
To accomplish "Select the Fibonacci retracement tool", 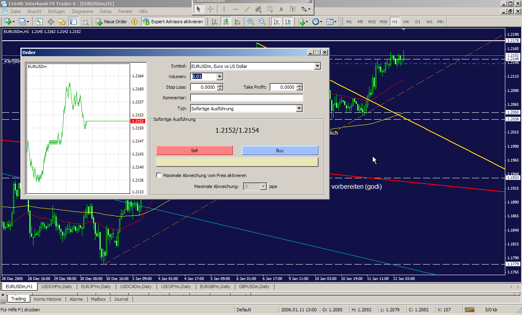I will (270, 9).
